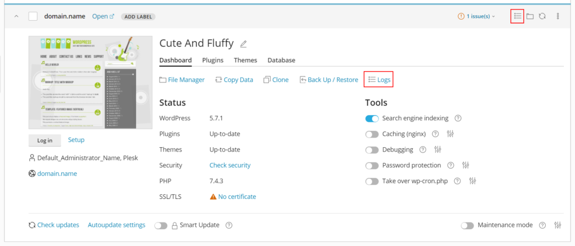Click Copy Data
The height and width of the screenshot is (246, 575).
coord(234,80)
